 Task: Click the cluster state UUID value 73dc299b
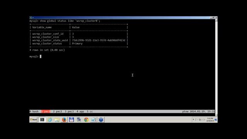pos(98,40)
